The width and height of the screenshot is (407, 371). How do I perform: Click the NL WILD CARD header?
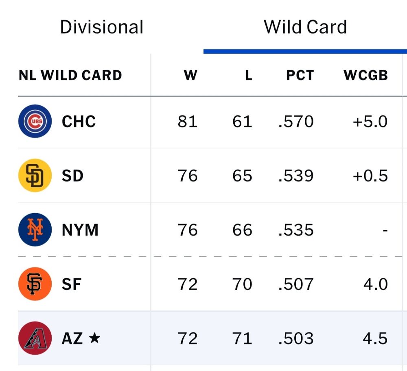coord(70,75)
